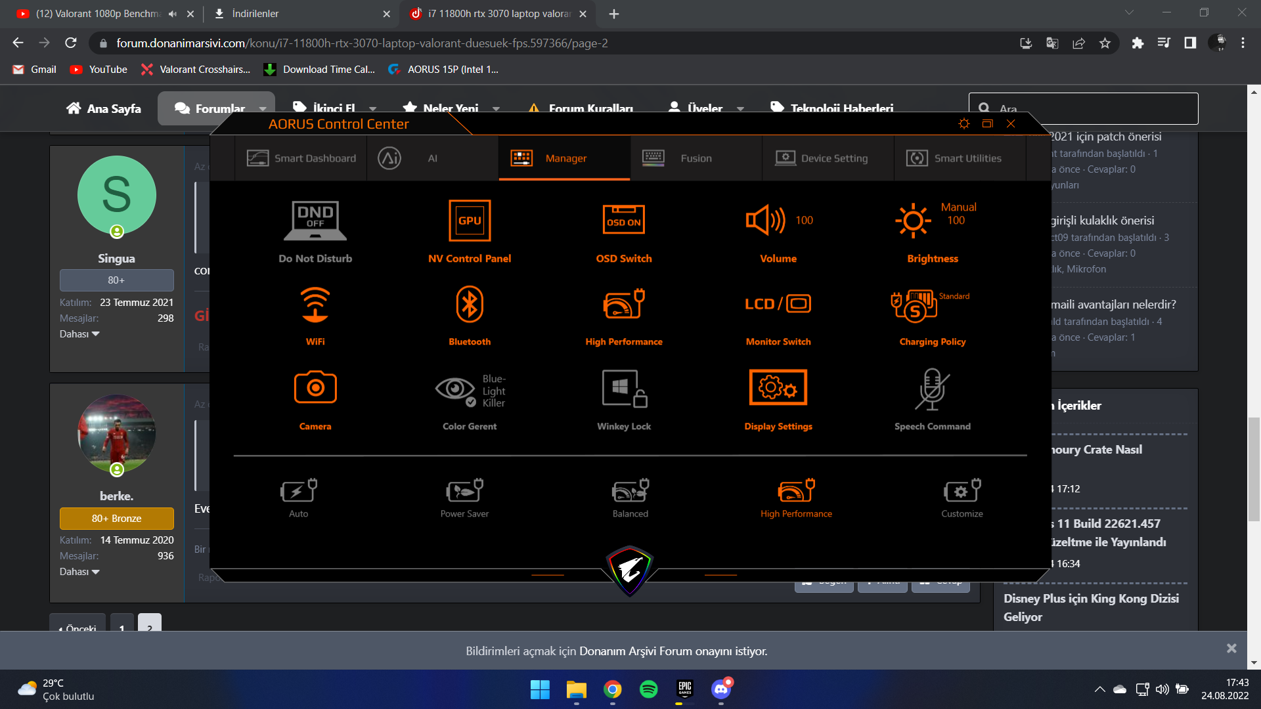Open the Fusion tab

point(696,158)
